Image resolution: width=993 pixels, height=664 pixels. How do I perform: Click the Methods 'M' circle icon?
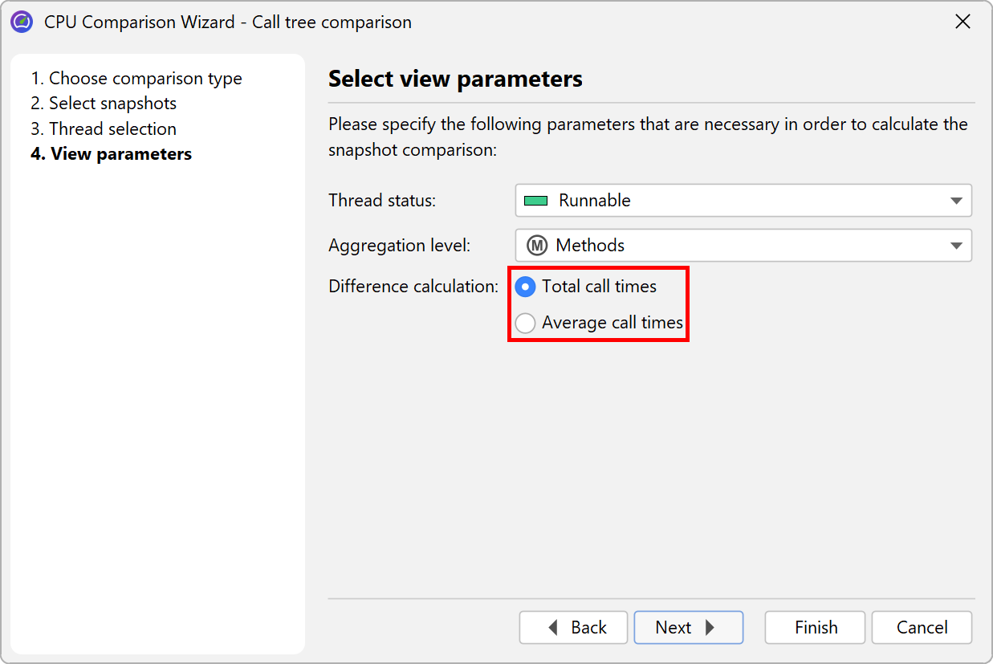pyautogui.click(x=535, y=246)
